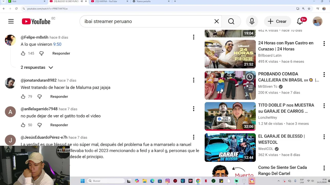
Task: Reply to @Felipe-m8x6h's comment
Action: pyautogui.click(x=61, y=53)
